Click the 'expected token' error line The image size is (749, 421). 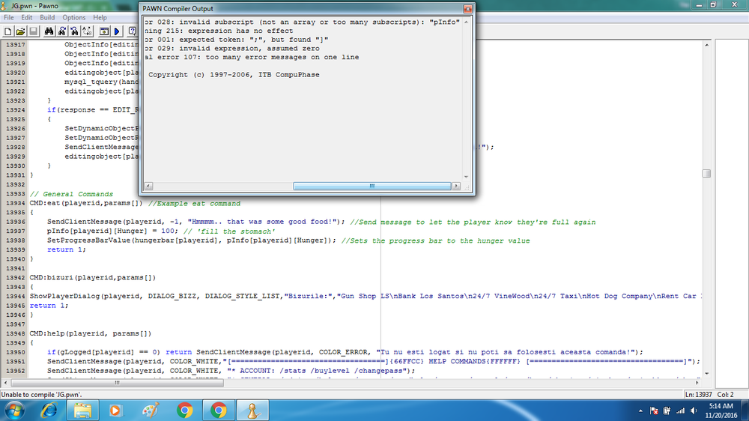pos(237,40)
